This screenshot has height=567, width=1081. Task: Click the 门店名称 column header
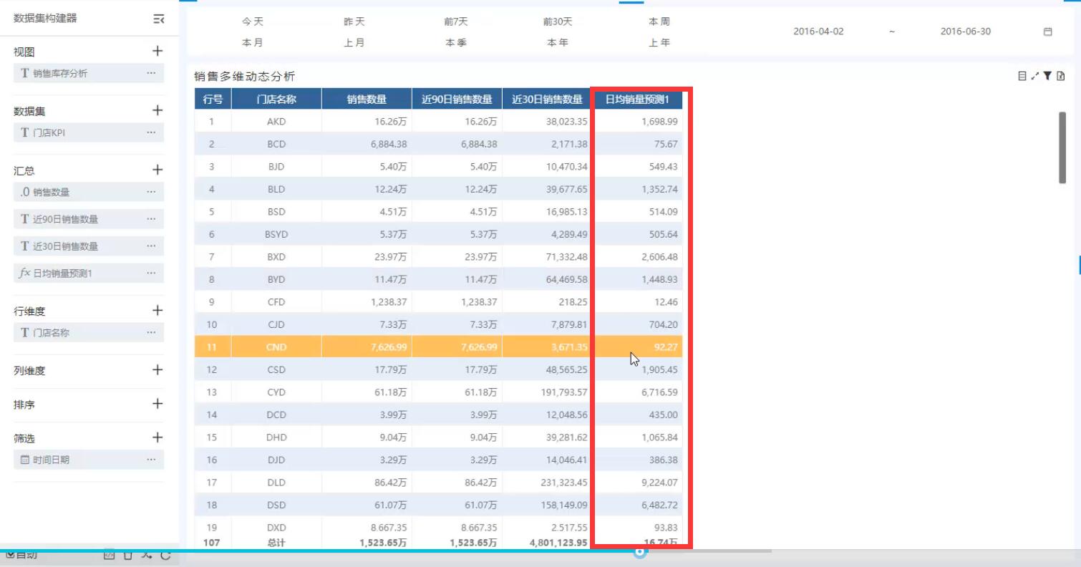click(276, 100)
